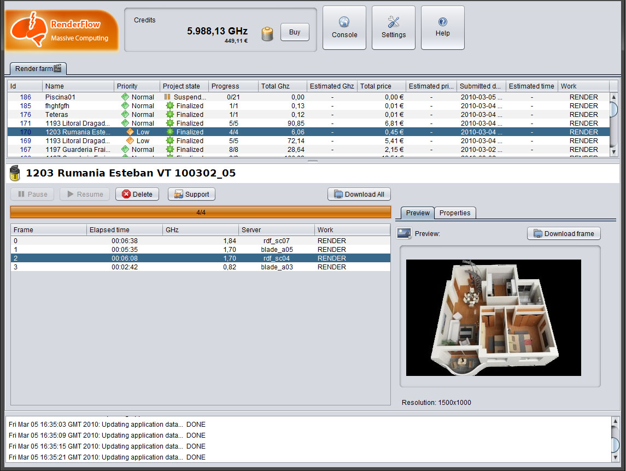Screen dimensions: 626x471
Task: Select frame 0 row
Action: (x=201, y=240)
